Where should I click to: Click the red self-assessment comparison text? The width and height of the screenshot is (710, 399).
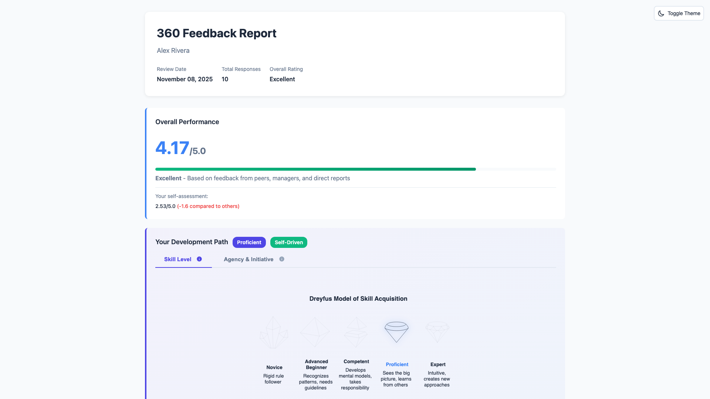pyautogui.click(x=208, y=206)
